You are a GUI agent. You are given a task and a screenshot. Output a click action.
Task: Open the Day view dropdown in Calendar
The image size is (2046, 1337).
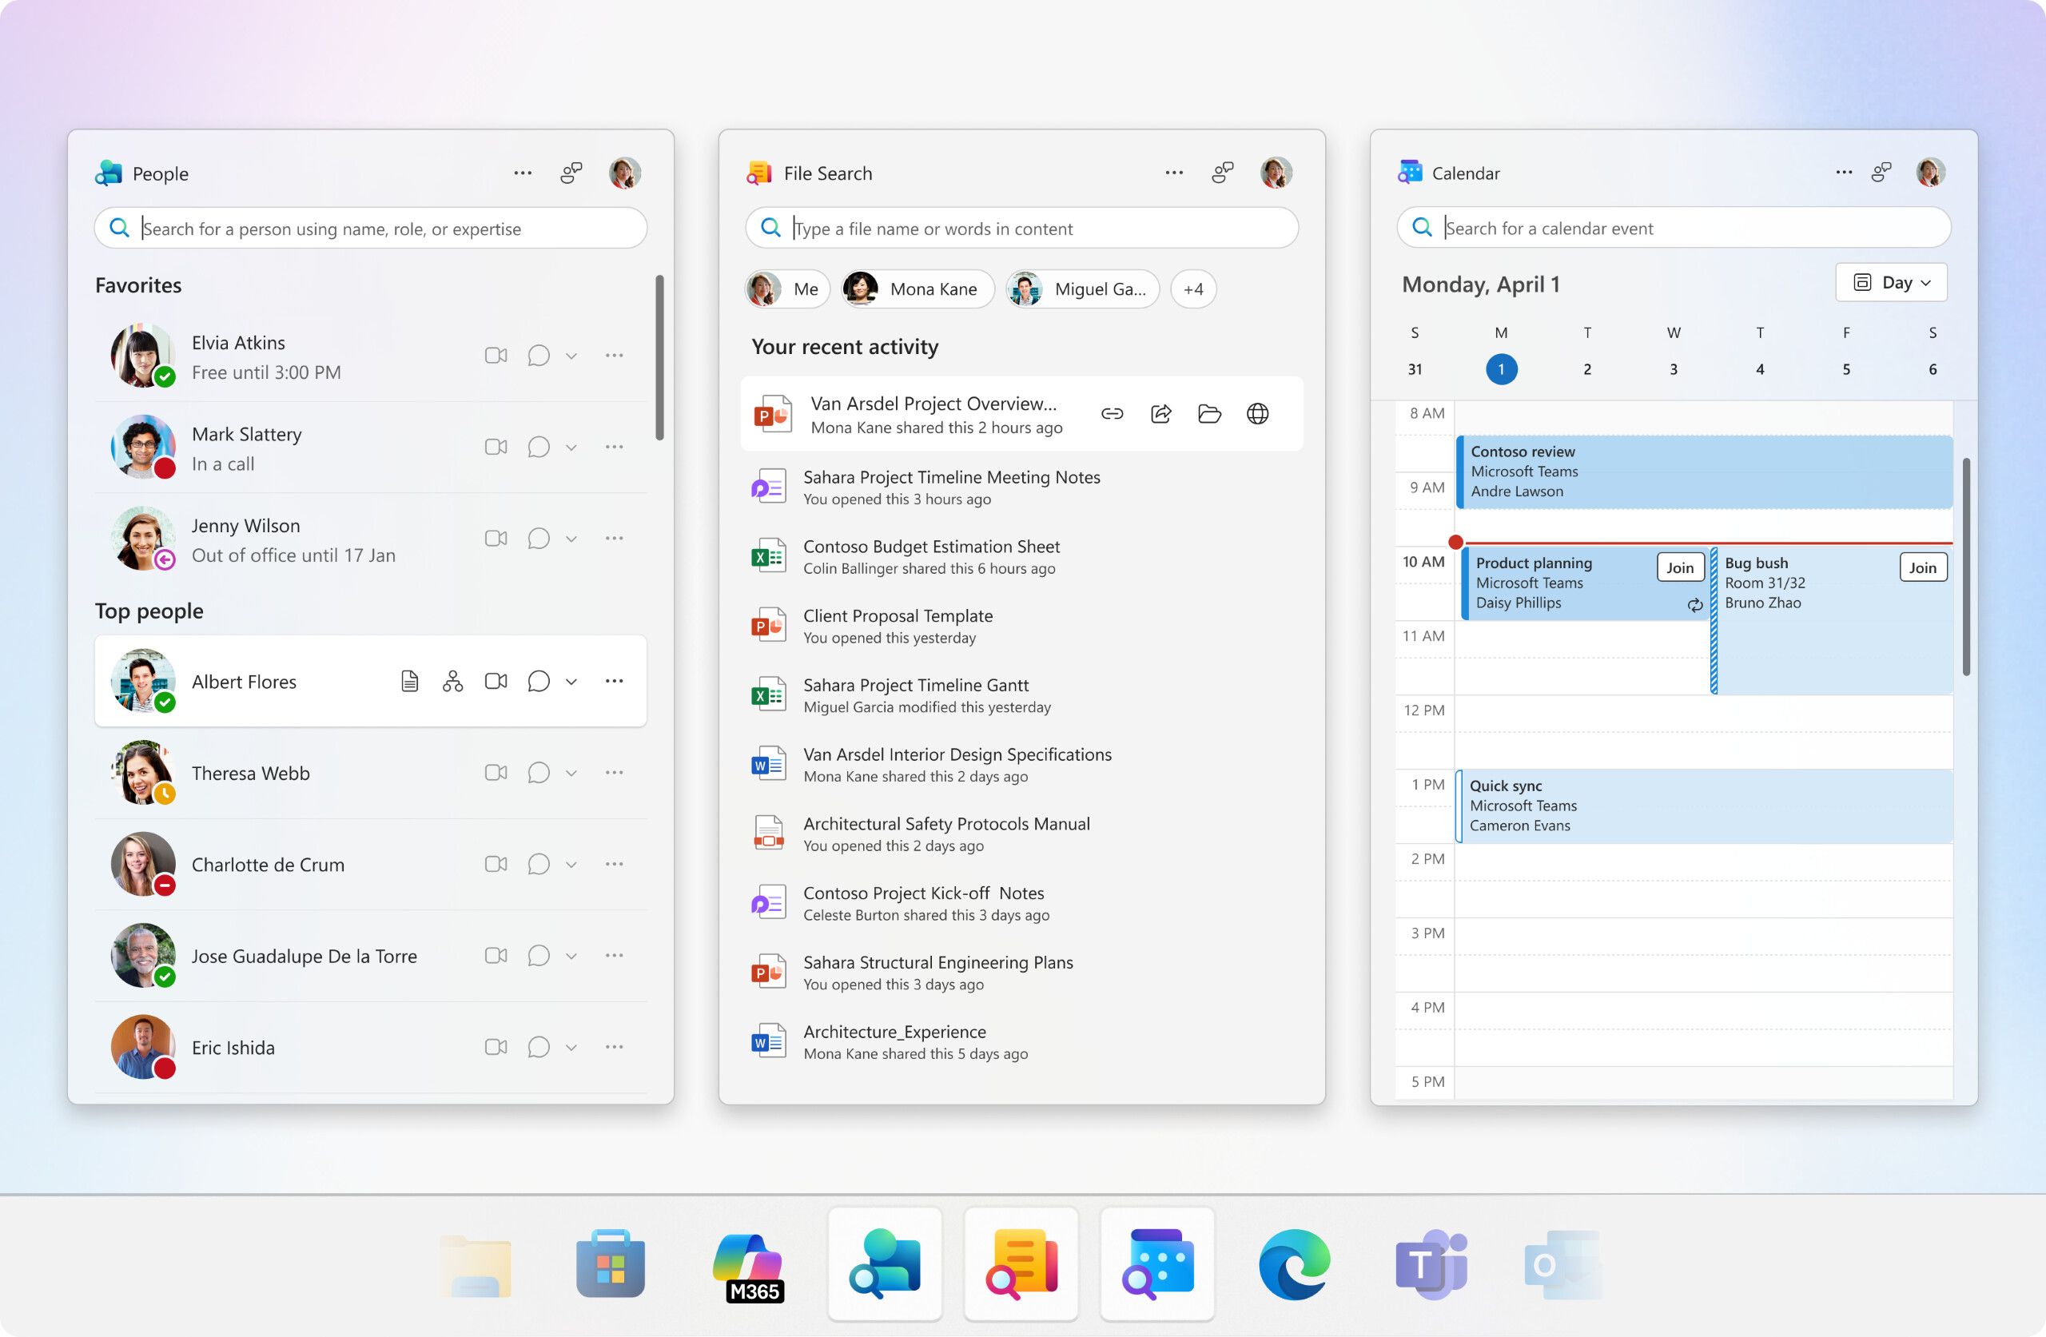tap(1890, 282)
